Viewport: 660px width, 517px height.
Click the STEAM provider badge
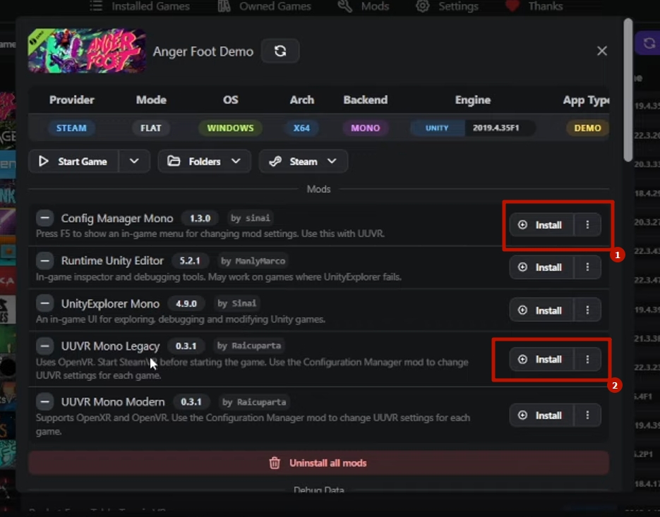(71, 128)
